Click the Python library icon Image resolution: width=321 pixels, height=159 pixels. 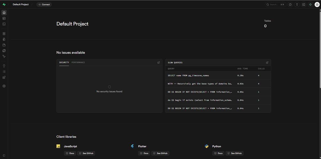click(x=207, y=146)
